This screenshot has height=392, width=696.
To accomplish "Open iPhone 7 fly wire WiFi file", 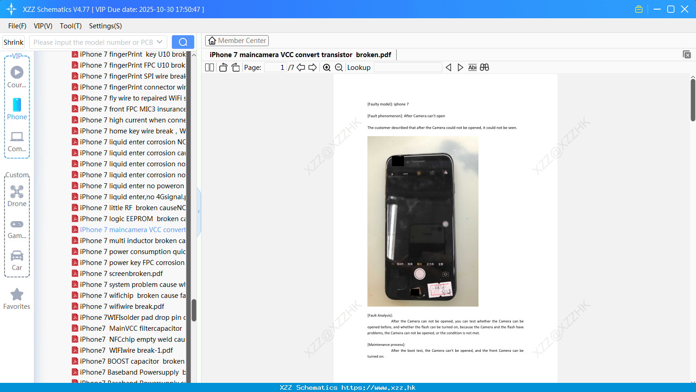I will [x=129, y=98].
